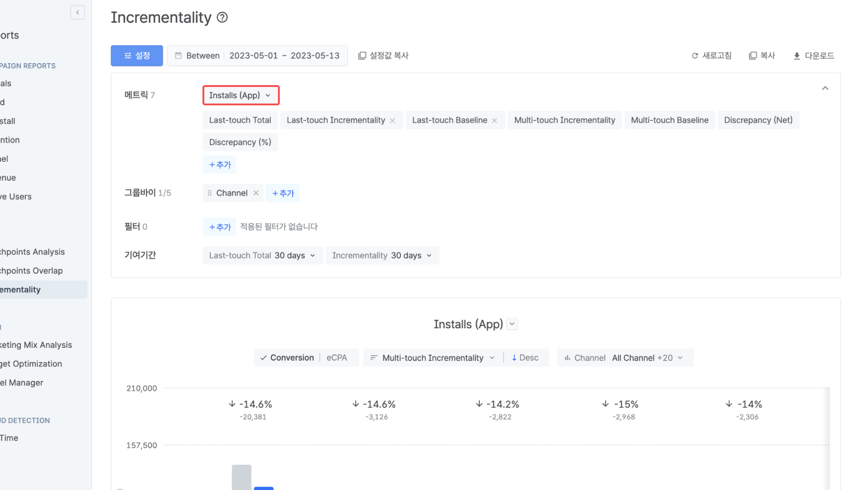Remove the Channel group-by chip
The width and height of the screenshot is (859, 490).
click(256, 193)
